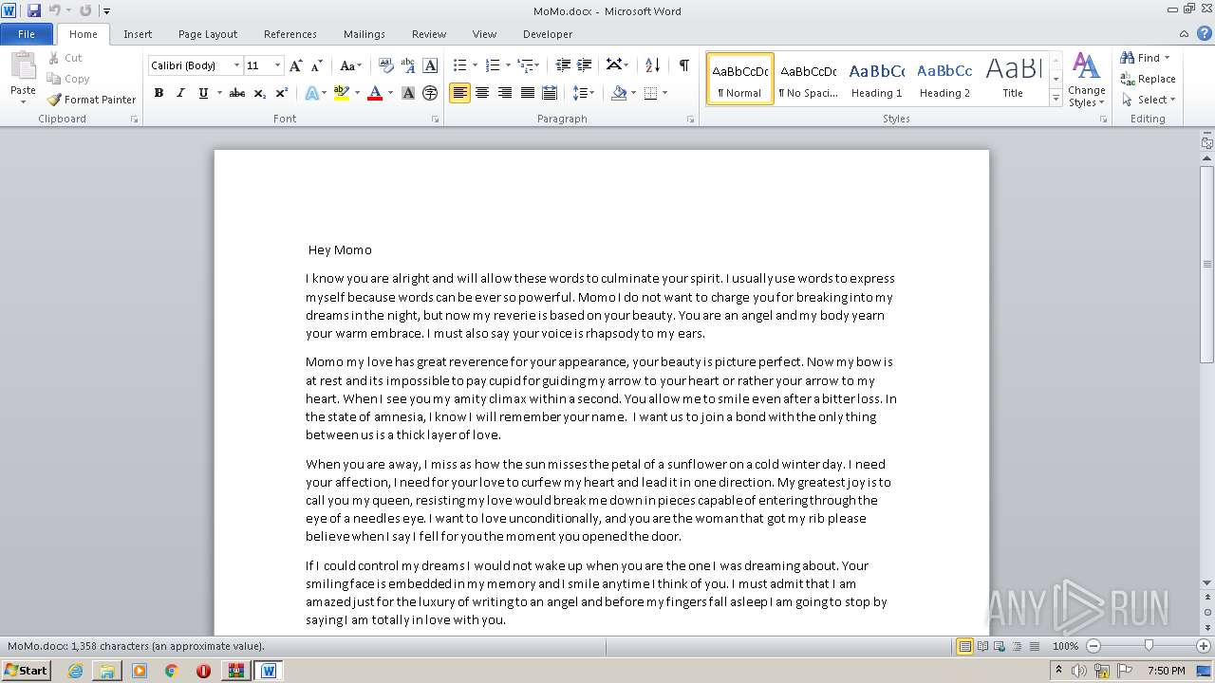The width and height of the screenshot is (1215, 683).
Task: Open the font size dropdown
Action: (x=277, y=65)
